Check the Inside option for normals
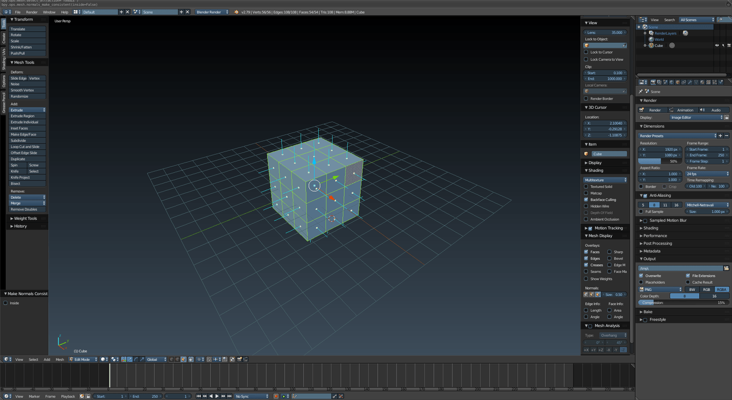This screenshot has width=732, height=400. [x=5, y=303]
